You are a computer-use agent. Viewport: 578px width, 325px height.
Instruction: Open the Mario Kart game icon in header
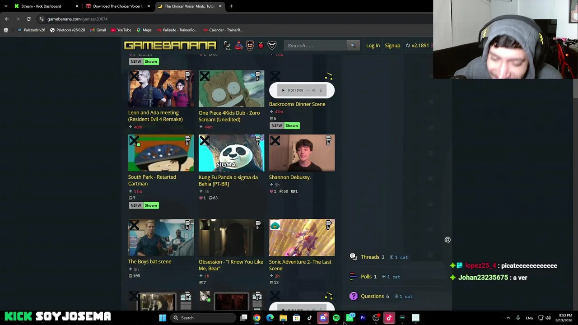(238, 45)
